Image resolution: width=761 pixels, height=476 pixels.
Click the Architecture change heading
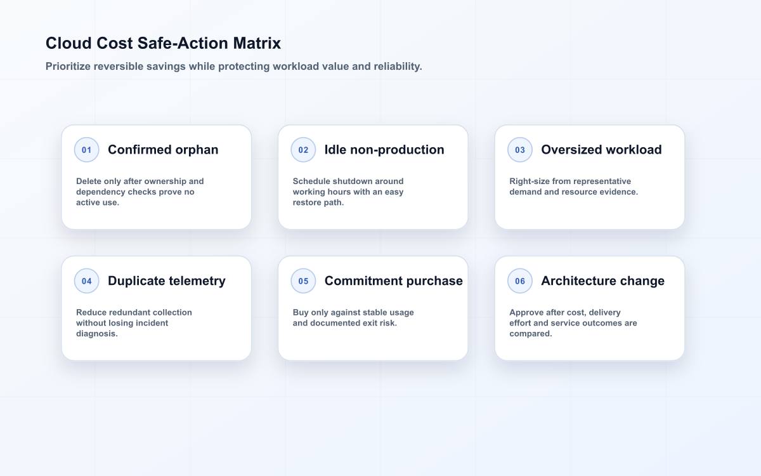[602, 281]
